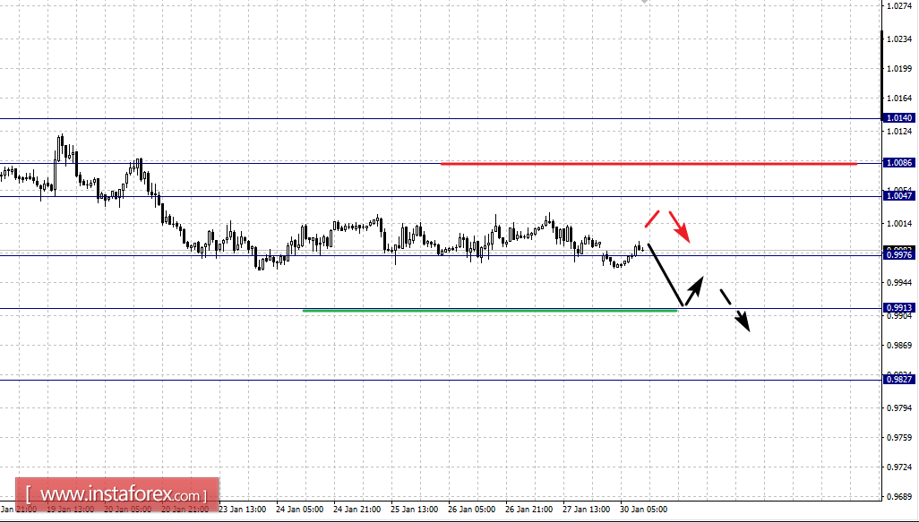
Task: Select the 0.9689 value on the price axis
Action: click(x=899, y=497)
